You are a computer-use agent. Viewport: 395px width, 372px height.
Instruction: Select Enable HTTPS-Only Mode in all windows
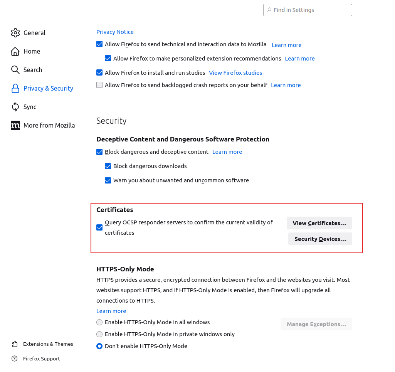99,322
